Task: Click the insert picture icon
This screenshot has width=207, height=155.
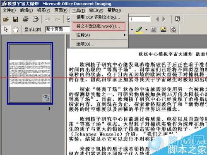Action: point(163,29)
